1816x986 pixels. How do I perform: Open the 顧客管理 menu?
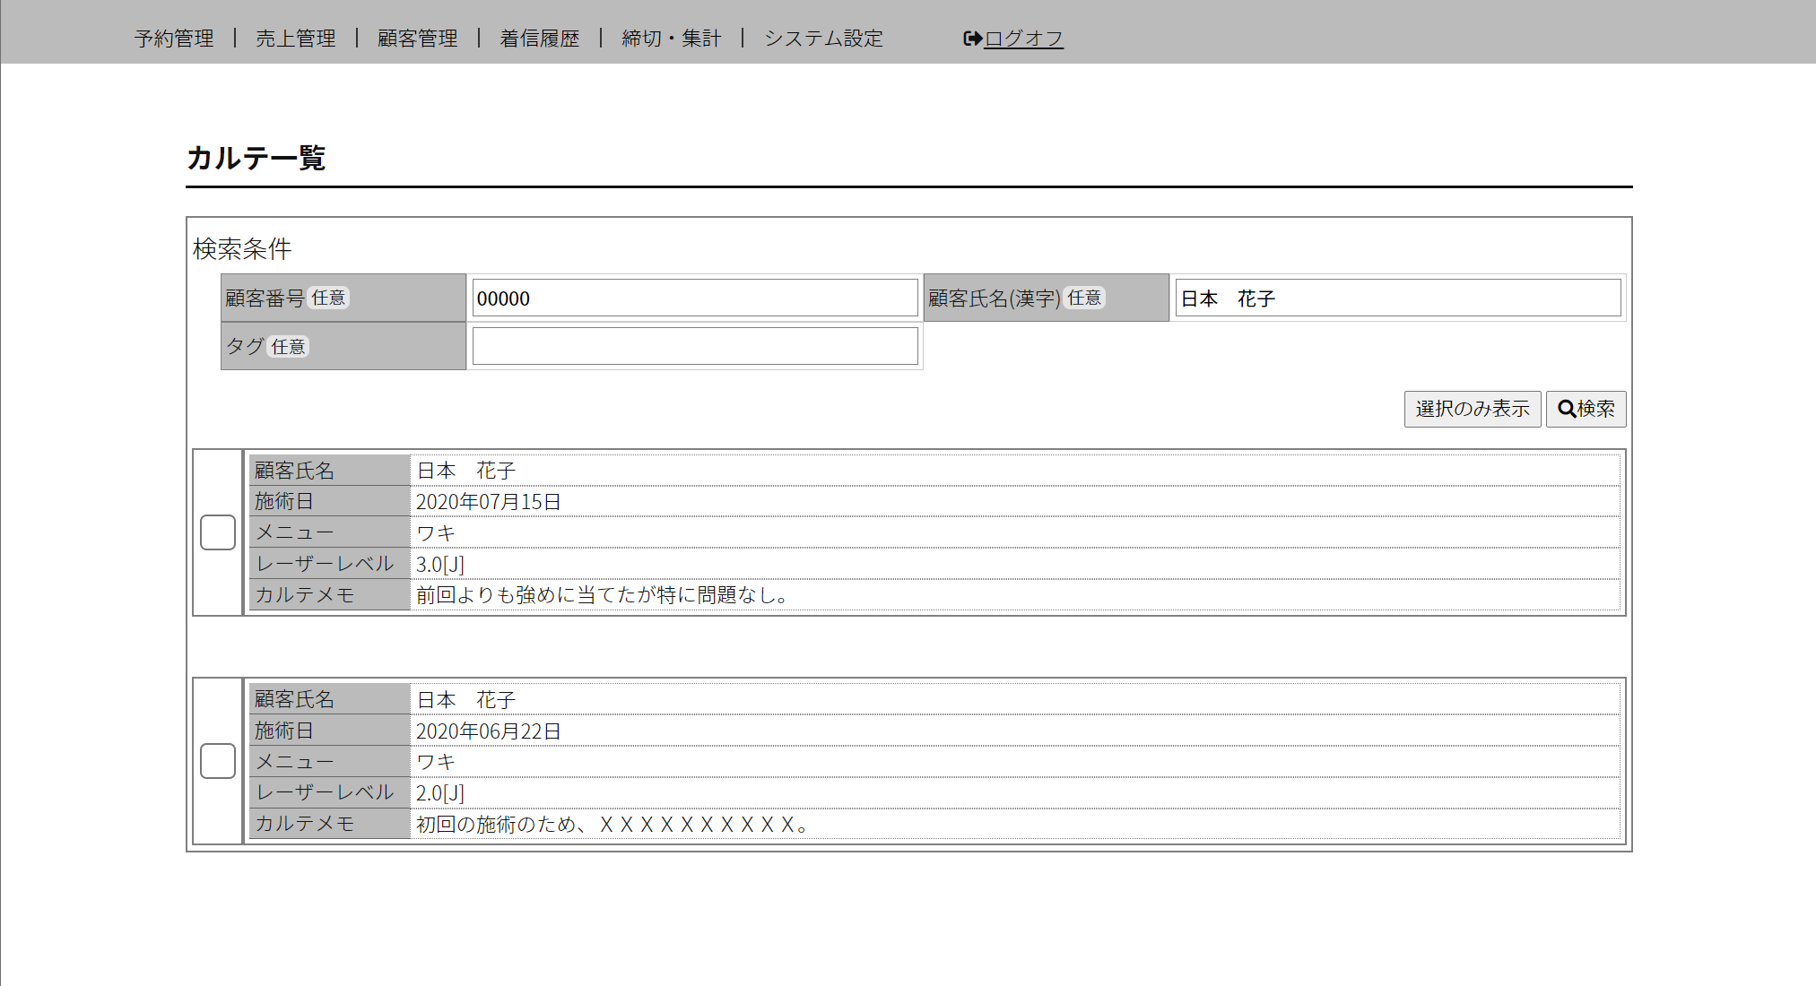tap(418, 39)
